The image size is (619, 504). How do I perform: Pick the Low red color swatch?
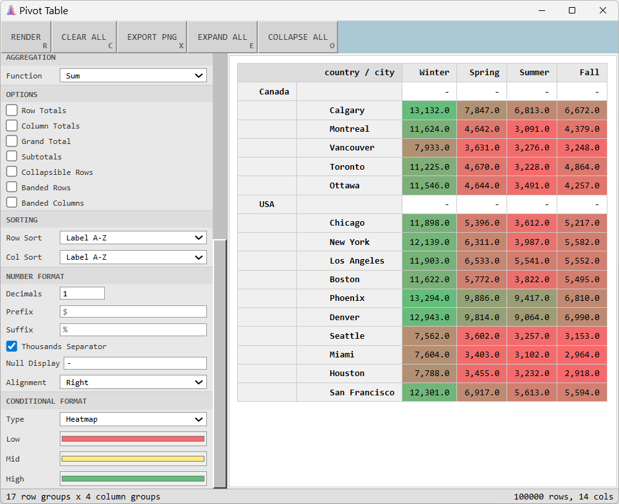133,439
